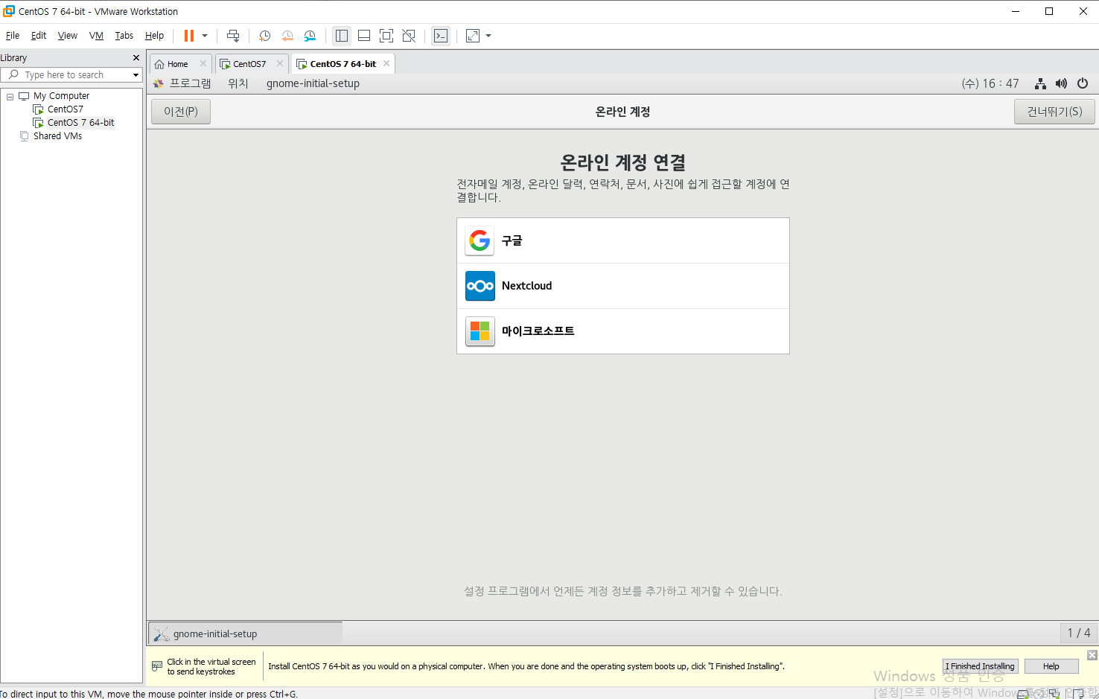1099x699 pixels.
Task: Close the Library panel
Action: (x=136, y=57)
